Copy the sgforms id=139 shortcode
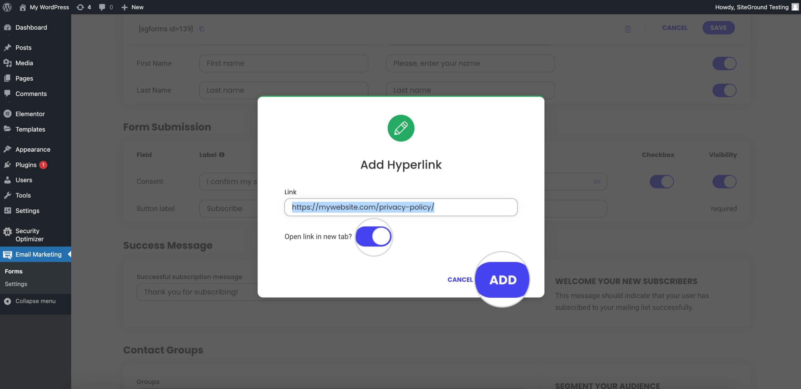The image size is (801, 389). (202, 29)
